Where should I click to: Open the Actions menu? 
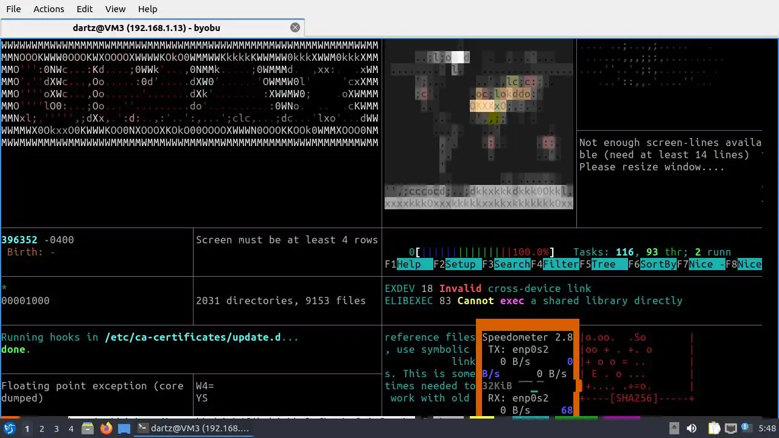pyautogui.click(x=49, y=9)
